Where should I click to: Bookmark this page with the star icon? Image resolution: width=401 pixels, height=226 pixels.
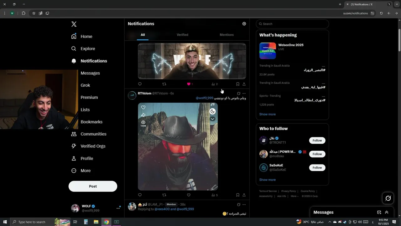click(x=34, y=13)
